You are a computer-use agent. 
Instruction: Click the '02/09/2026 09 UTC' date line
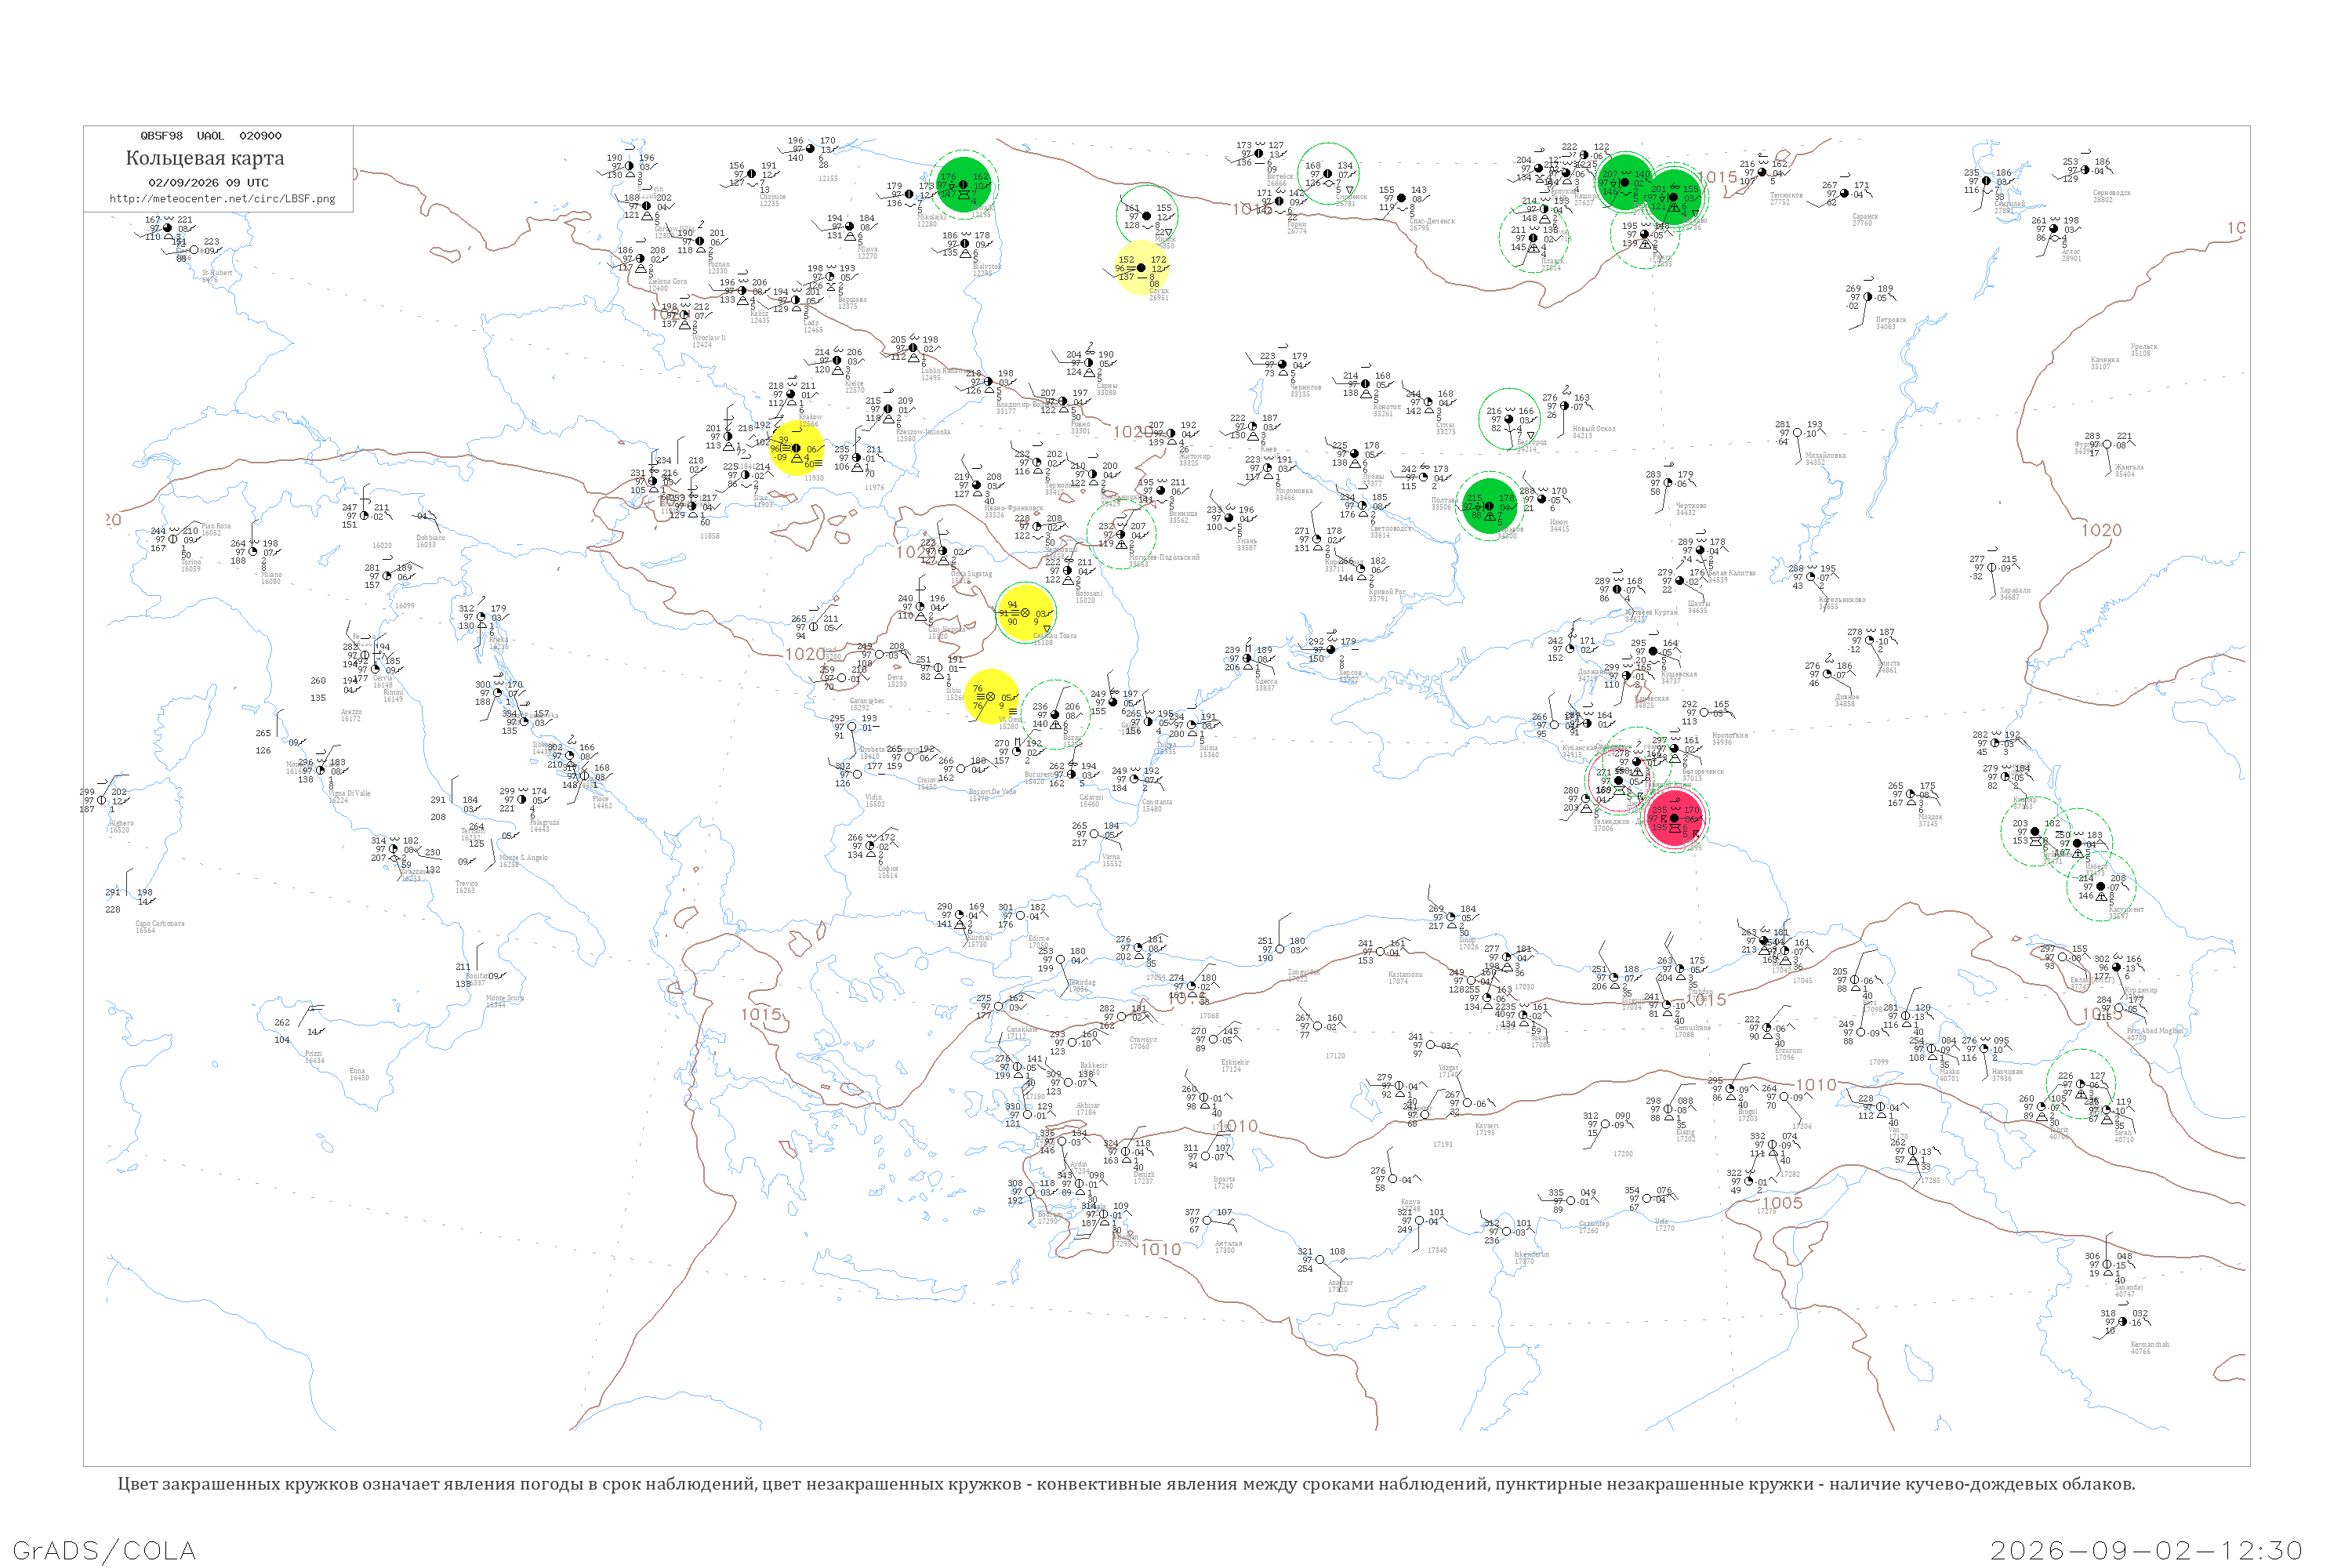[x=208, y=183]
